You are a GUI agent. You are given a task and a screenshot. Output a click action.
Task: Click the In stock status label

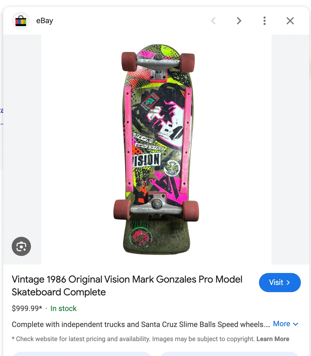pyautogui.click(x=63, y=308)
